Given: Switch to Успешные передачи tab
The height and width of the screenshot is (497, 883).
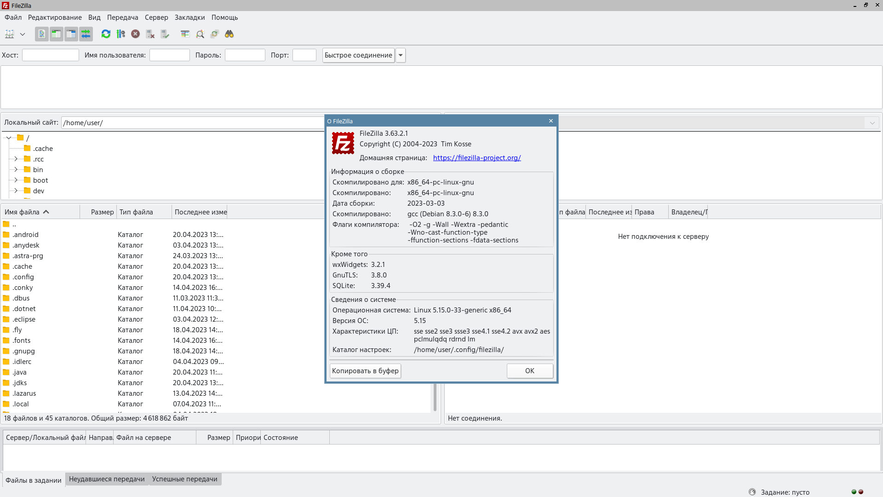Looking at the screenshot, I should point(184,479).
